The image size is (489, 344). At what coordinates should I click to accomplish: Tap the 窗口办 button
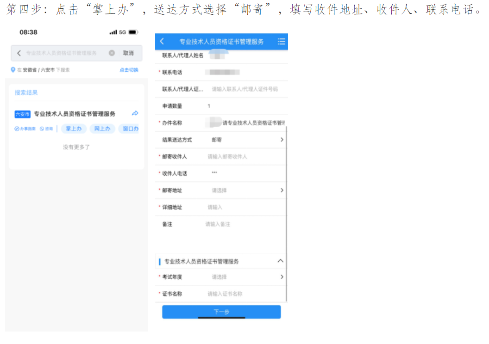tap(129, 129)
